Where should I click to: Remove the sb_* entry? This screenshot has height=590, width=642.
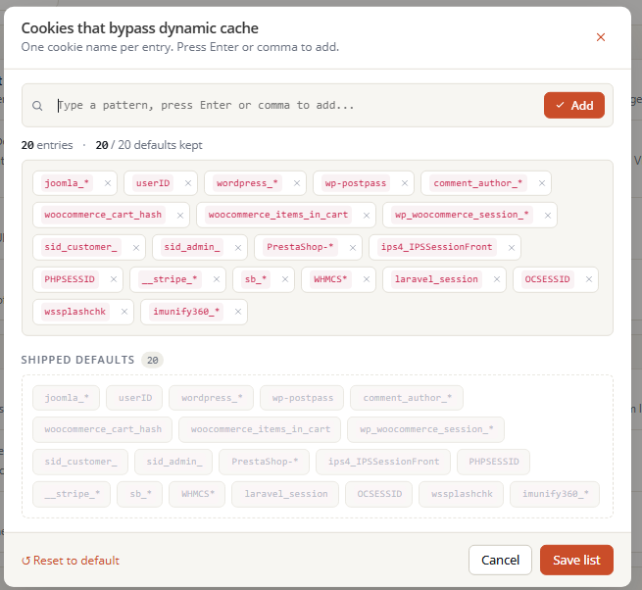click(x=285, y=279)
